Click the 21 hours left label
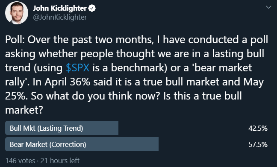The width and height of the screenshot is (277, 167). coord(60,161)
